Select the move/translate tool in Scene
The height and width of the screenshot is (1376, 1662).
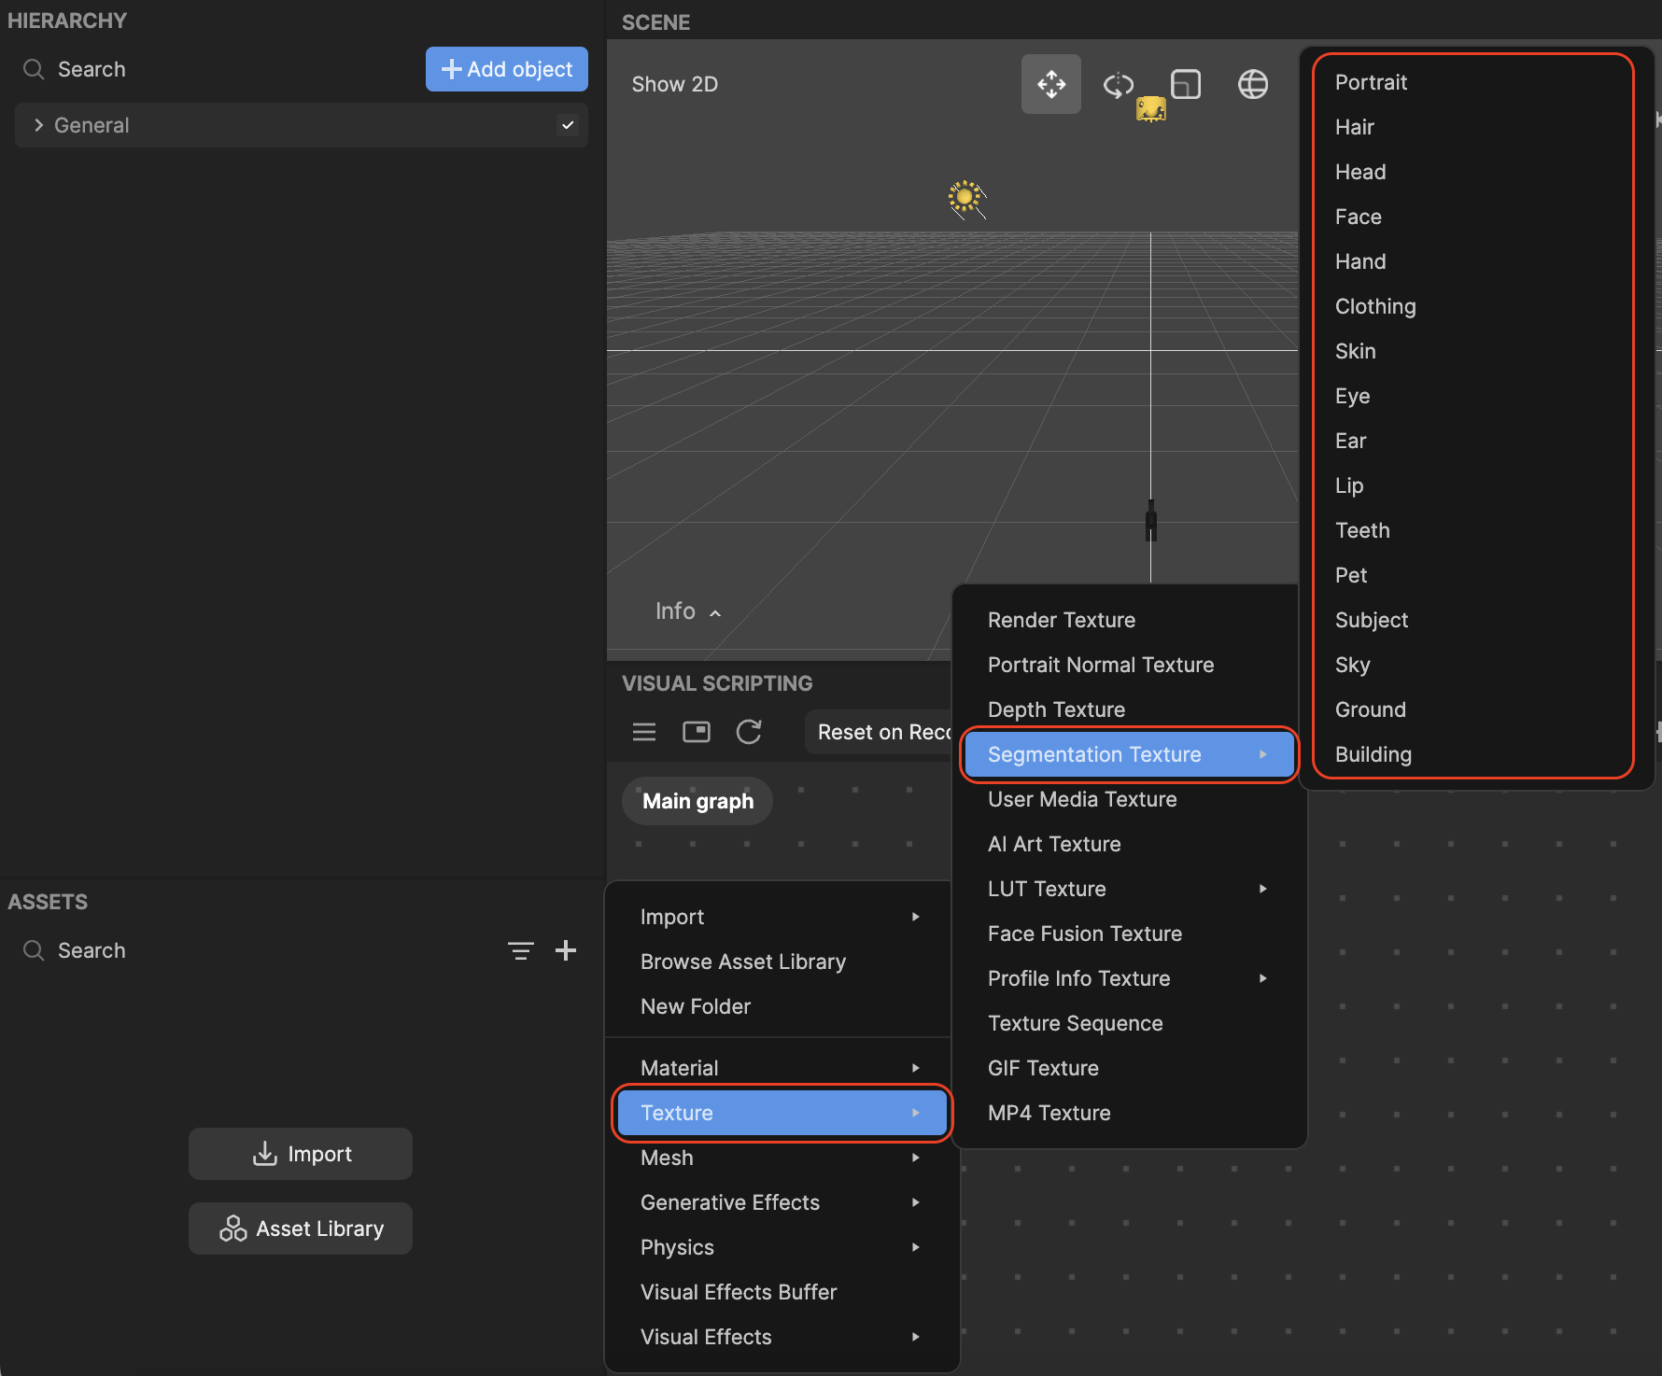tap(1050, 84)
